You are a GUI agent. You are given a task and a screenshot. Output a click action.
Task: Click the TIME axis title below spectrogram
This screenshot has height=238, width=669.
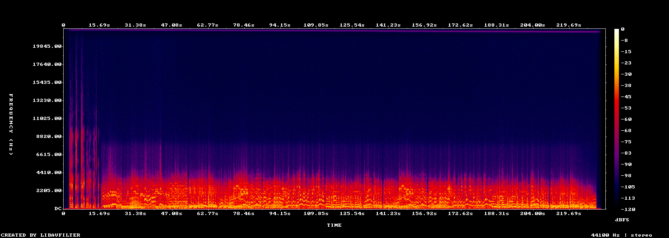[334, 225]
